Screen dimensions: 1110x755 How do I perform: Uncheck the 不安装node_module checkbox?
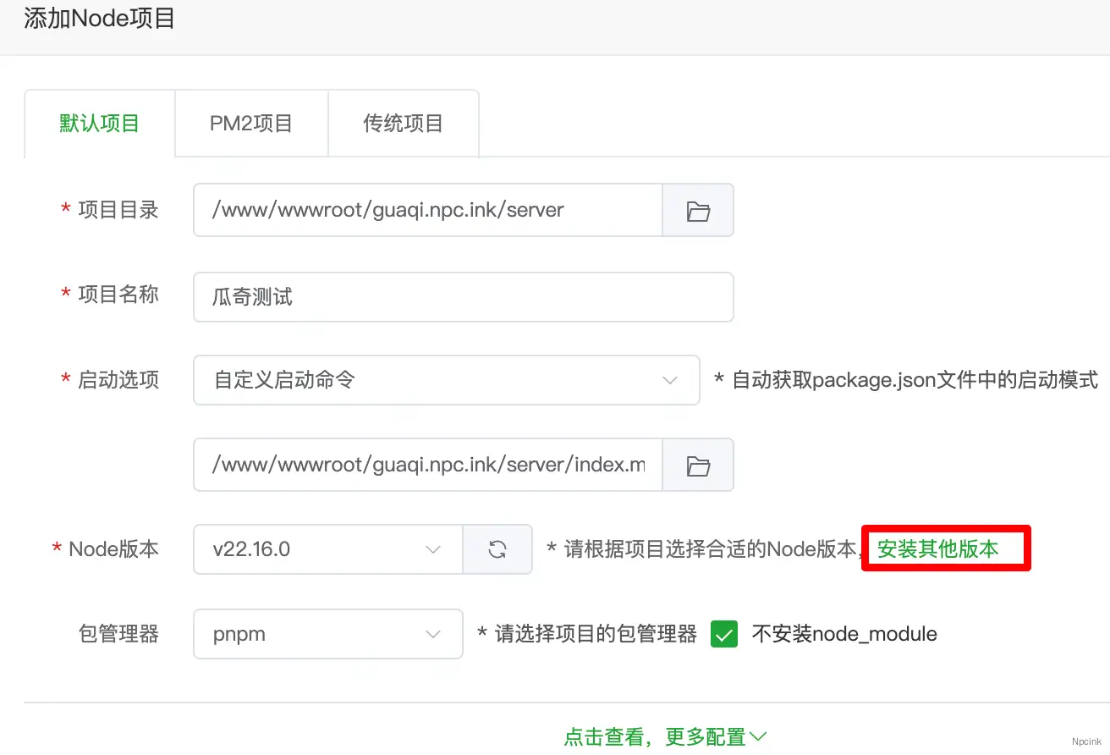(x=724, y=634)
